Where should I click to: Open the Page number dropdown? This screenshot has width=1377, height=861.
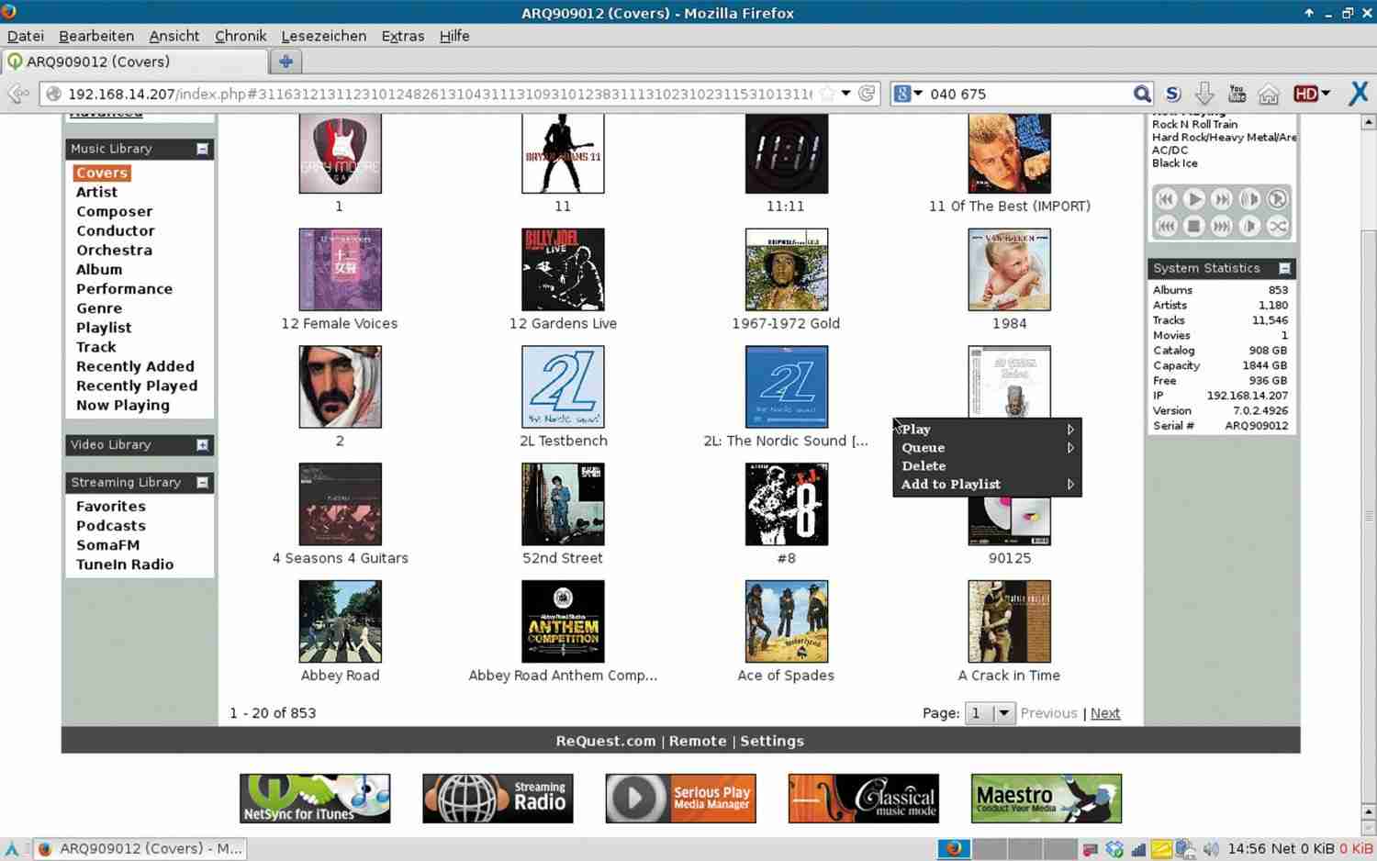click(991, 713)
